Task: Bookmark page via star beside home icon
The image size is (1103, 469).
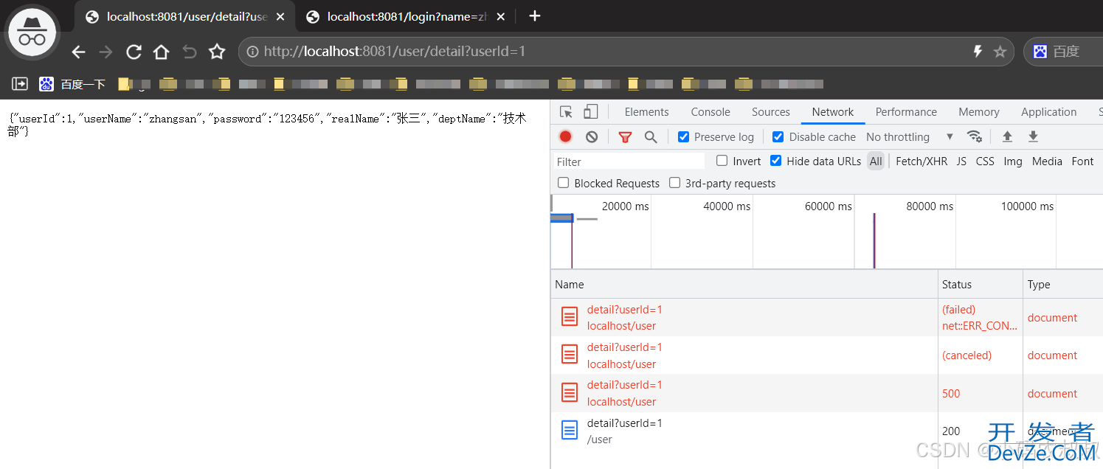Action: 217,52
